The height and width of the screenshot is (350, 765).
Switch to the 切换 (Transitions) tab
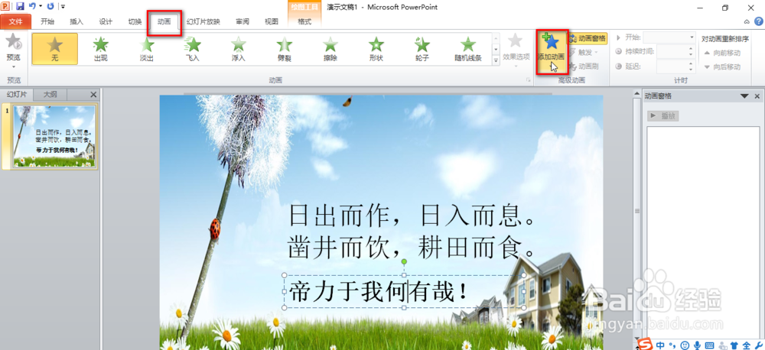135,21
